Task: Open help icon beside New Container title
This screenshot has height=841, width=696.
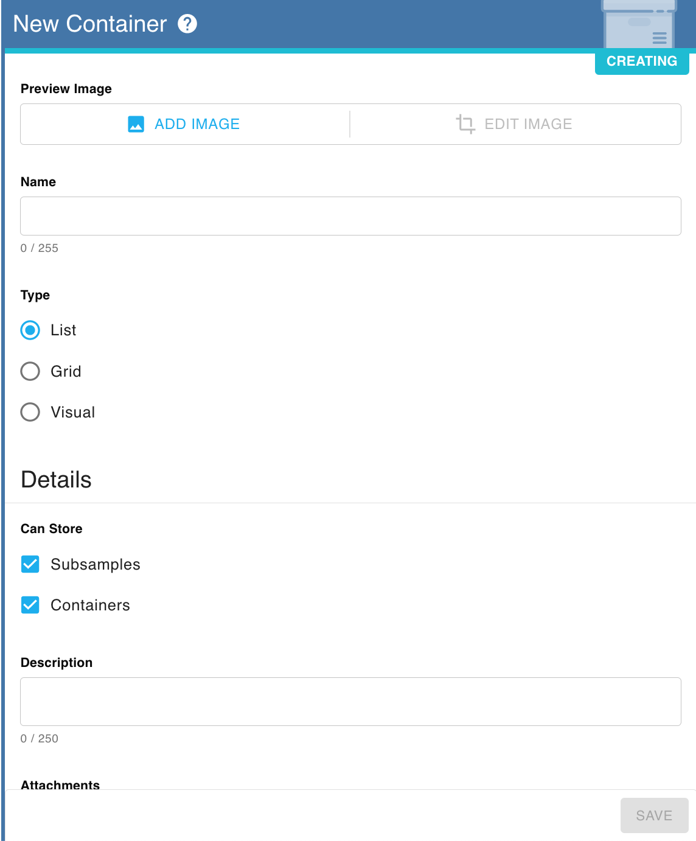Action: coord(187,24)
